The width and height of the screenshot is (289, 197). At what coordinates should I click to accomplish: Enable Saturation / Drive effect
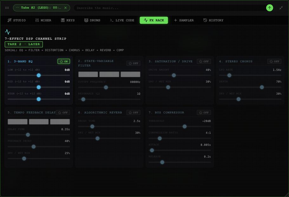pyautogui.click(x=204, y=61)
